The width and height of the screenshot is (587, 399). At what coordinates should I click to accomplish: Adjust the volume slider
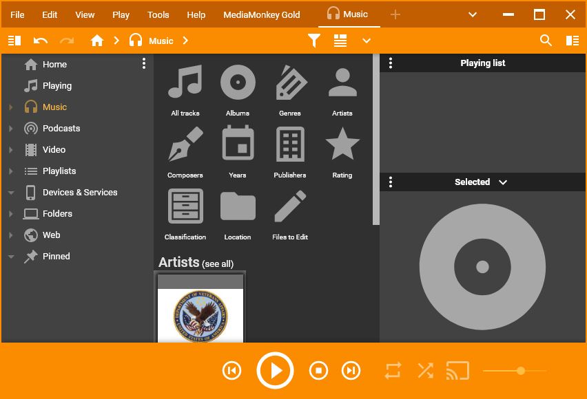point(515,371)
